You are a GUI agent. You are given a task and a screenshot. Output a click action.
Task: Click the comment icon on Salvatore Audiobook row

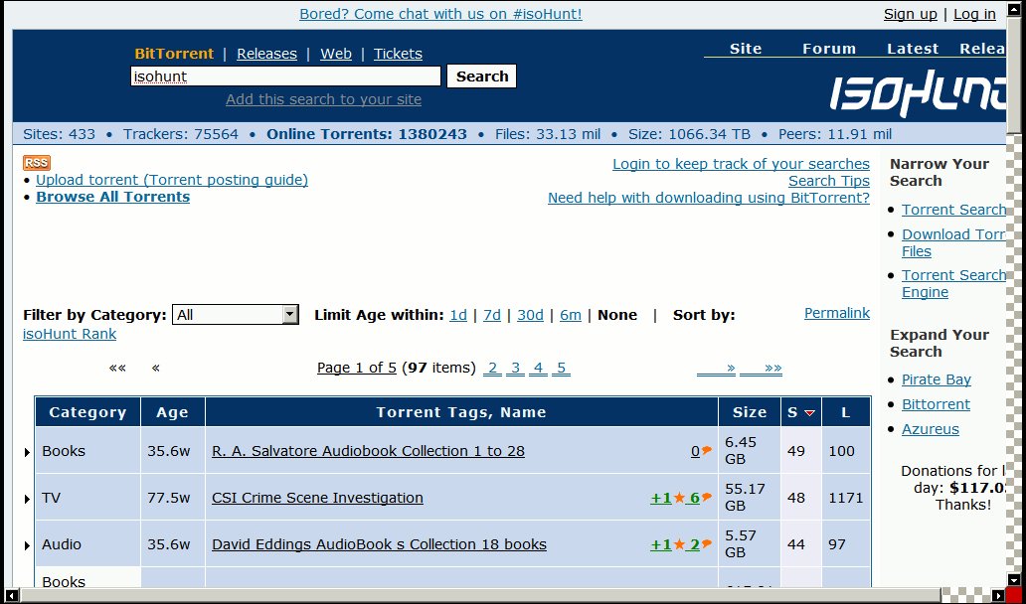coord(707,451)
